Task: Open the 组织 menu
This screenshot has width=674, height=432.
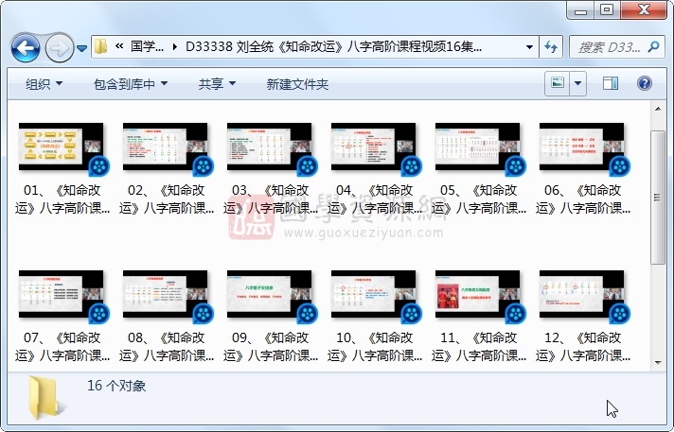Action: [x=44, y=84]
